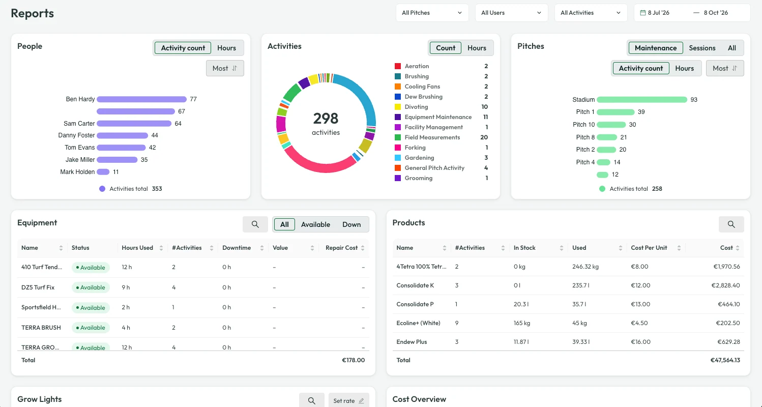Show All equipment in Equipment panel
The width and height of the screenshot is (762, 407).
point(284,224)
